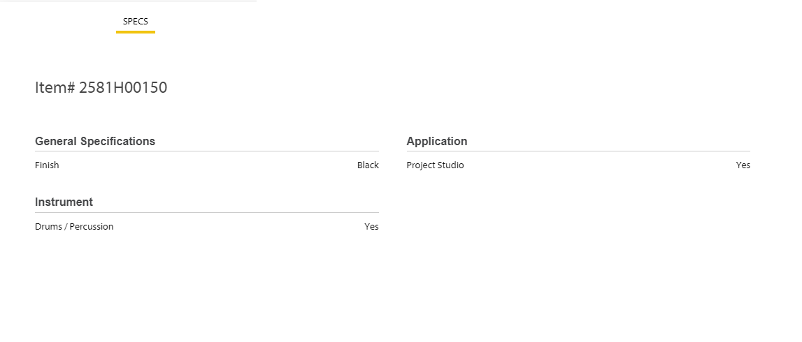The width and height of the screenshot is (802, 342).
Task: Click the word Studio in Application row
Action: 450,165
